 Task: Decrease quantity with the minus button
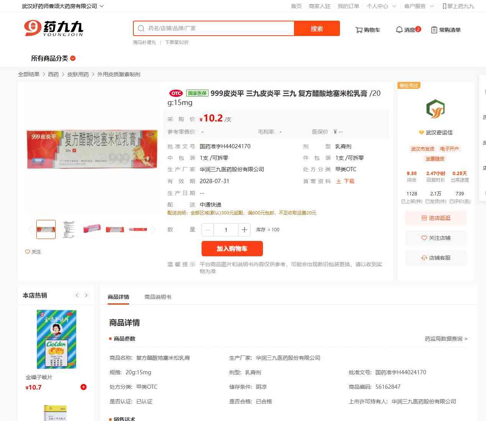[x=208, y=230]
